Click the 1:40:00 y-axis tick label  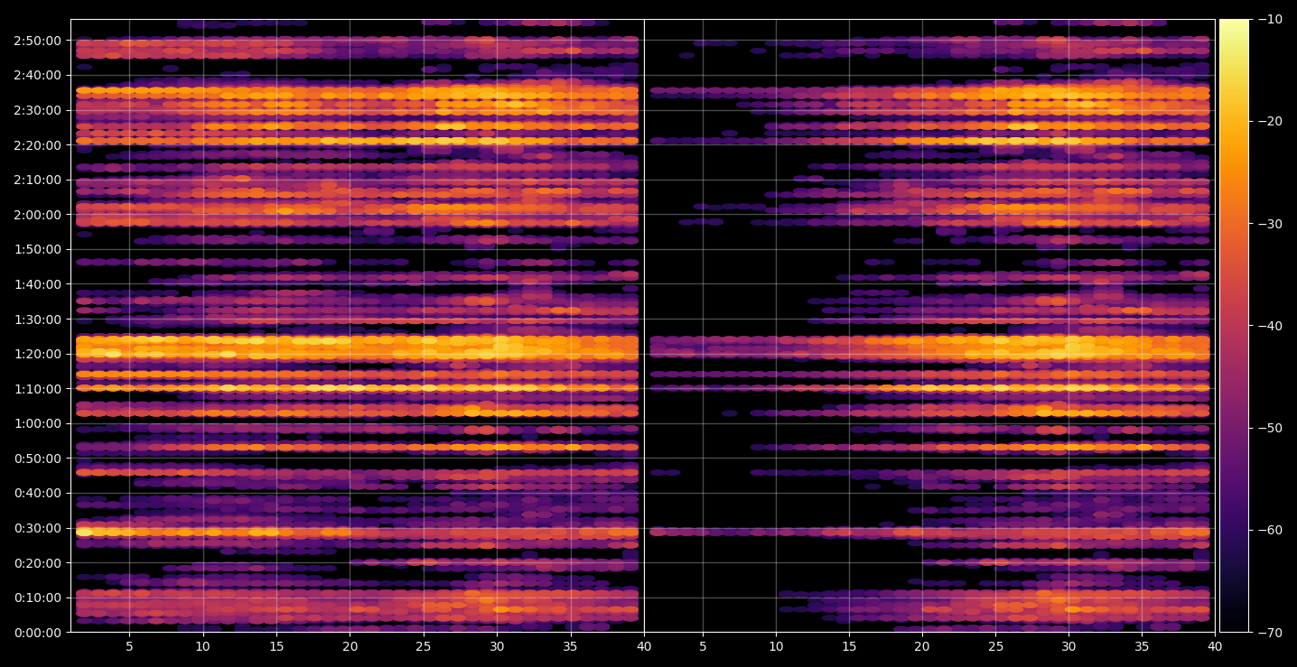tap(37, 284)
